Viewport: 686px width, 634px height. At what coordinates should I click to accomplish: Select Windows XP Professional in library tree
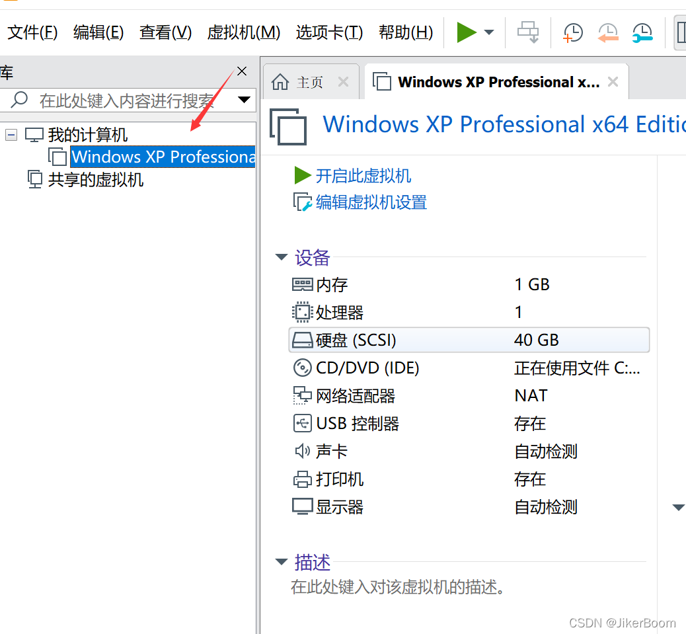pyautogui.click(x=163, y=157)
